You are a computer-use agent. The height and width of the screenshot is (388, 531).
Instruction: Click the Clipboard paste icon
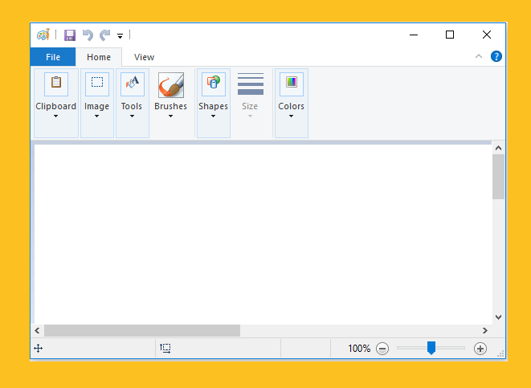click(x=56, y=84)
